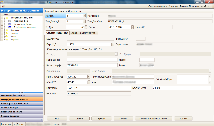Click the Бр.Док. spinner arrows
The image size is (214, 126).
click(x=86, y=27)
